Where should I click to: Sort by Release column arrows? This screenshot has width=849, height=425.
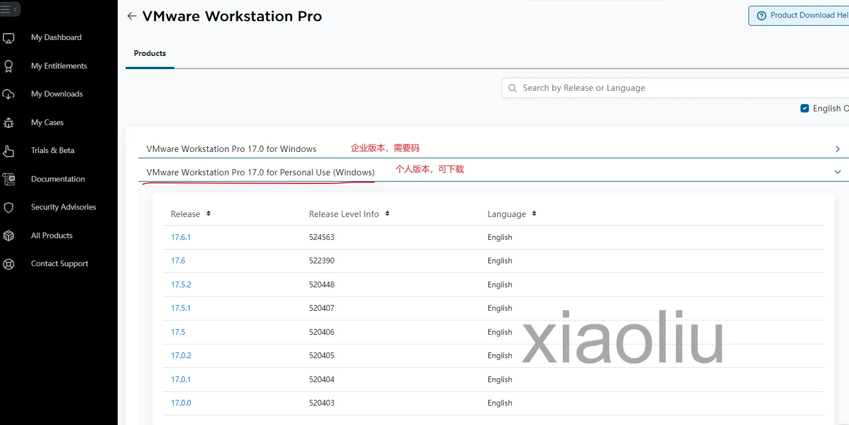(209, 214)
